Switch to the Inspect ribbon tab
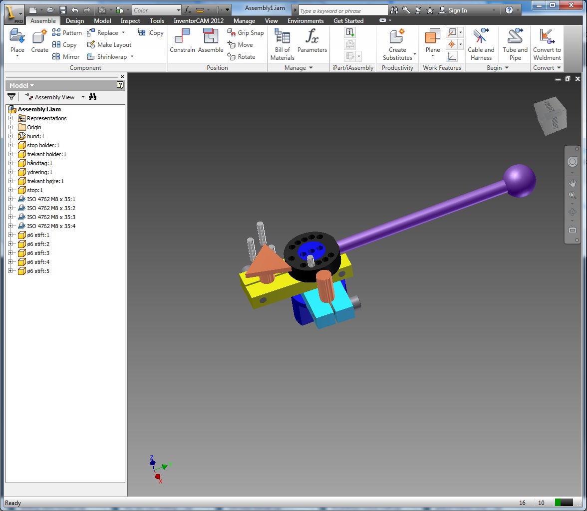The width and height of the screenshot is (587, 511). coord(130,20)
